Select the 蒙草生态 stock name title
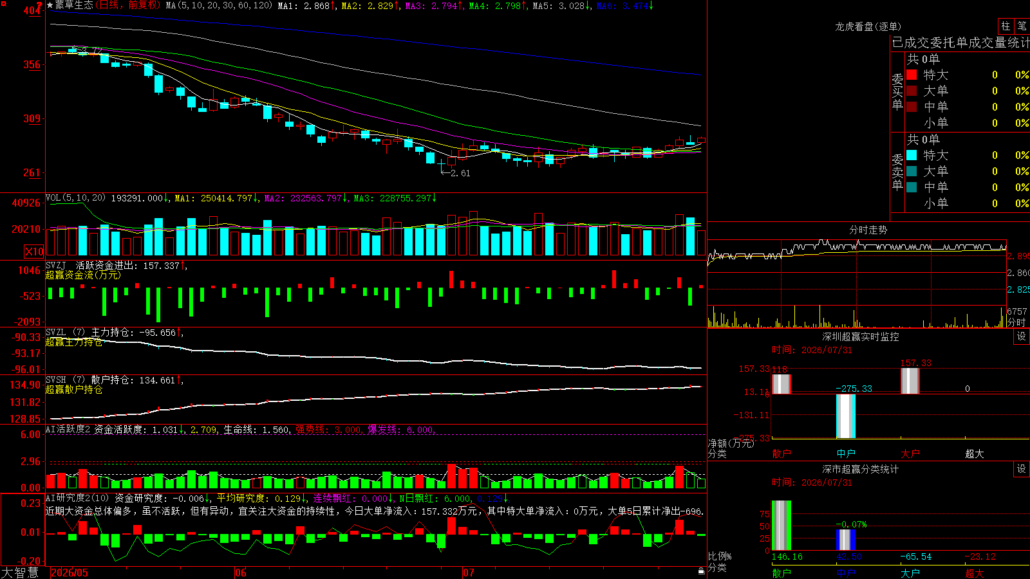 click(74, 5)
